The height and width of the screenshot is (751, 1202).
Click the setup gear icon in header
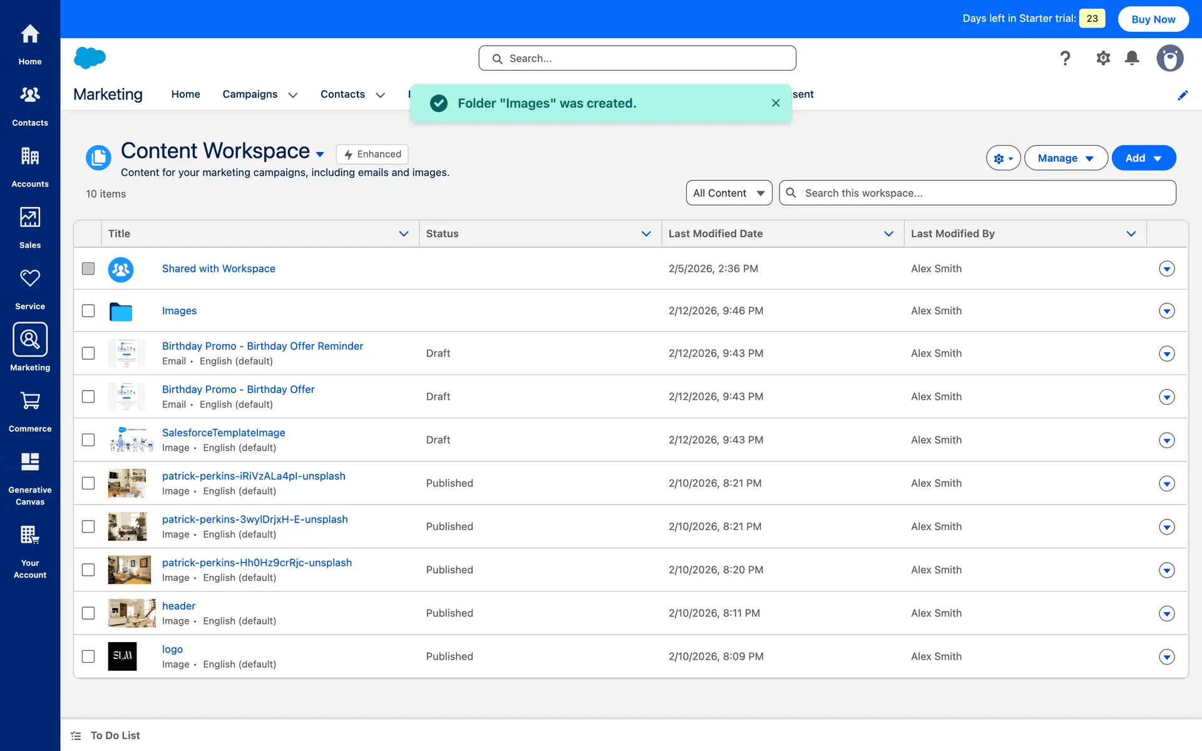click(1103, 58)
